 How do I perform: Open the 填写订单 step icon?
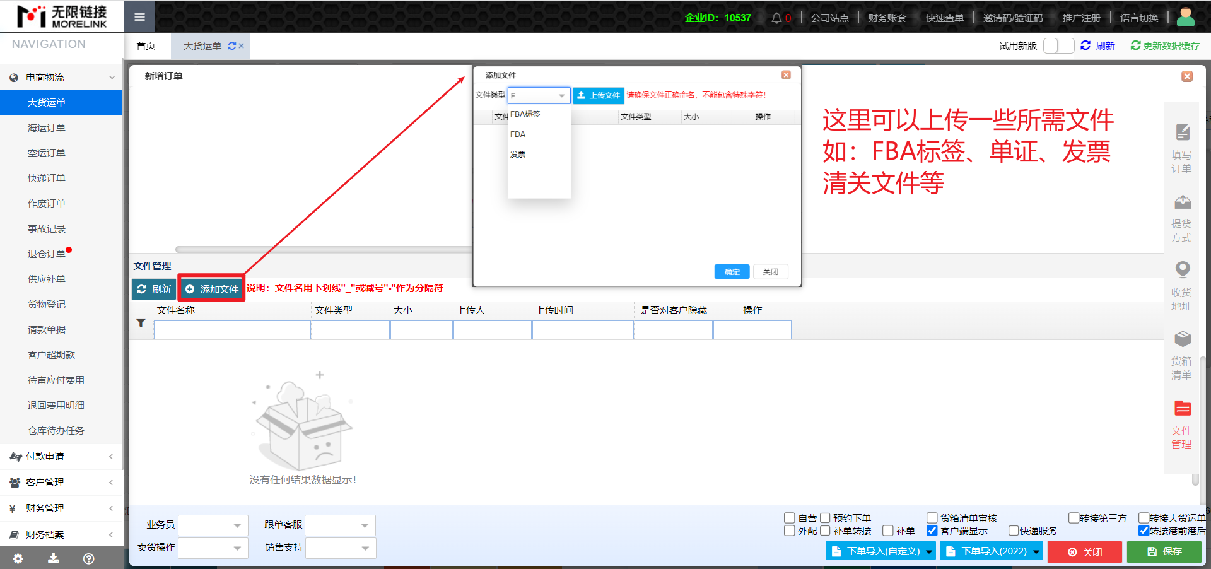pyautogui.click(x=1182, y=132)
